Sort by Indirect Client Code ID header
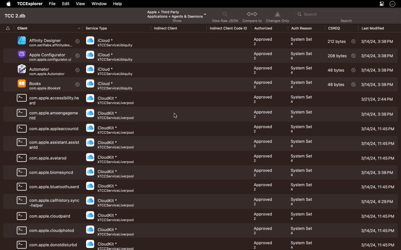This screenshot has width=401, height=250. pyautogui.click(x=228, y=28)
